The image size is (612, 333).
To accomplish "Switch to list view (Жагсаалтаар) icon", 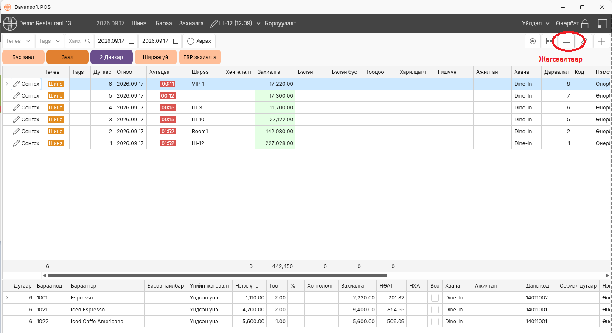I will [566, 41].
